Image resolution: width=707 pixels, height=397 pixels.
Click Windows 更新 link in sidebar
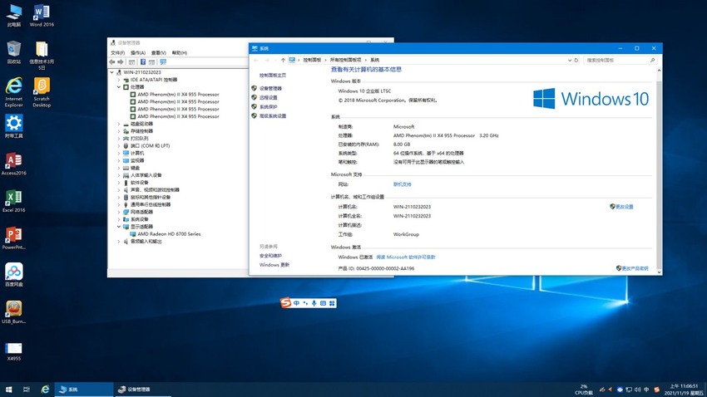274,265
